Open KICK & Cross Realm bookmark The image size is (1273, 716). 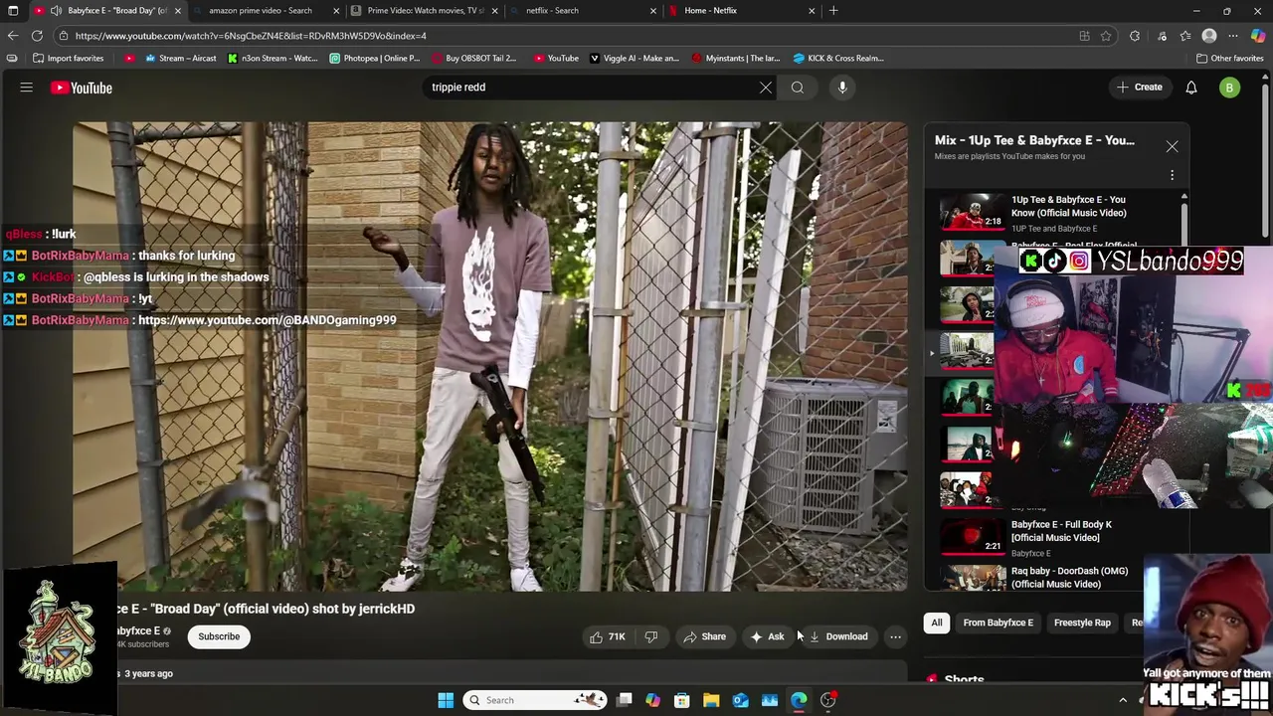pyautogui.click(x=836, y=59)
